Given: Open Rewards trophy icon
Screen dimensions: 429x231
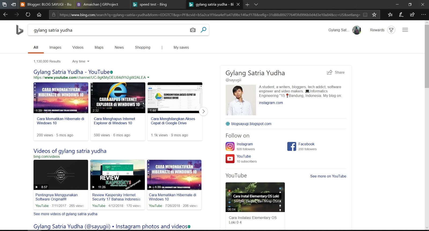Looking at the screenshot, I should 391,30.
